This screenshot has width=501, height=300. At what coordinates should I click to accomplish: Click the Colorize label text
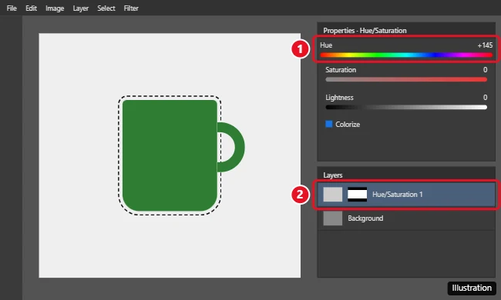348,124
